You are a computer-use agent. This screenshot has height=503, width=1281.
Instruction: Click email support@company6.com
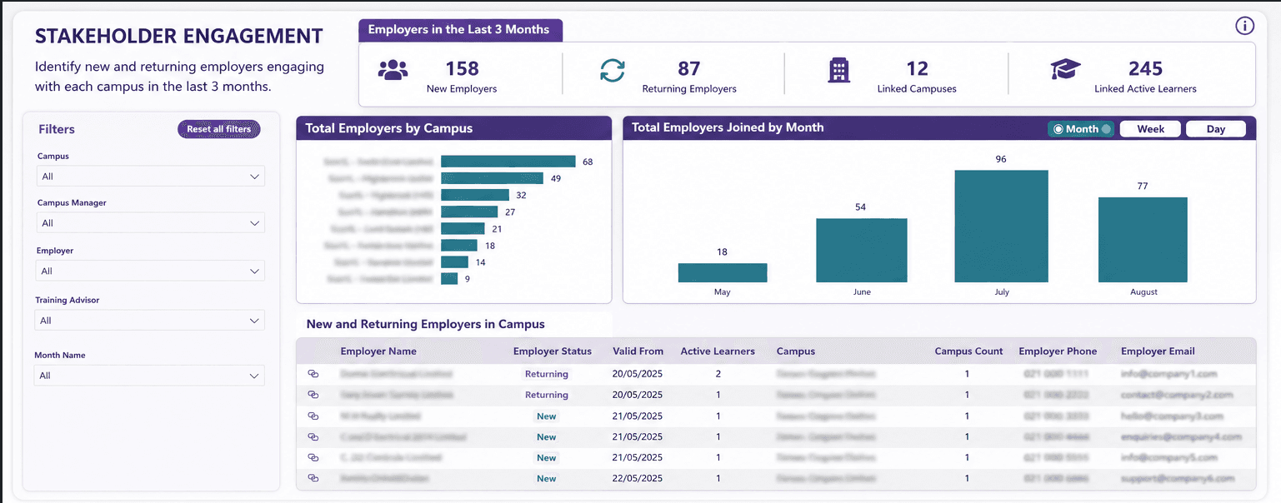click(1178, 478)
